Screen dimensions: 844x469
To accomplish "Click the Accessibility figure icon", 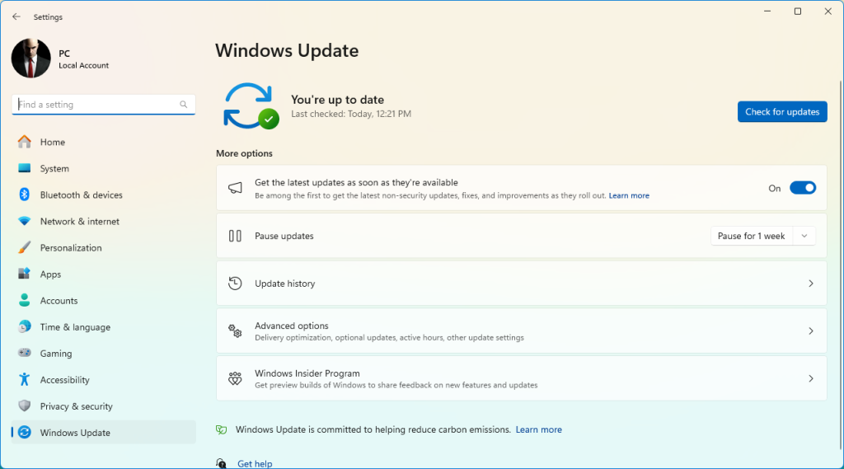I will click(24, 380).
